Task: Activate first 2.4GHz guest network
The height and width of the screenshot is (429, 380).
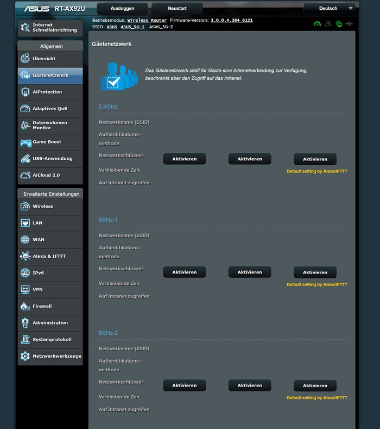Action: click(x=185, y=159)
